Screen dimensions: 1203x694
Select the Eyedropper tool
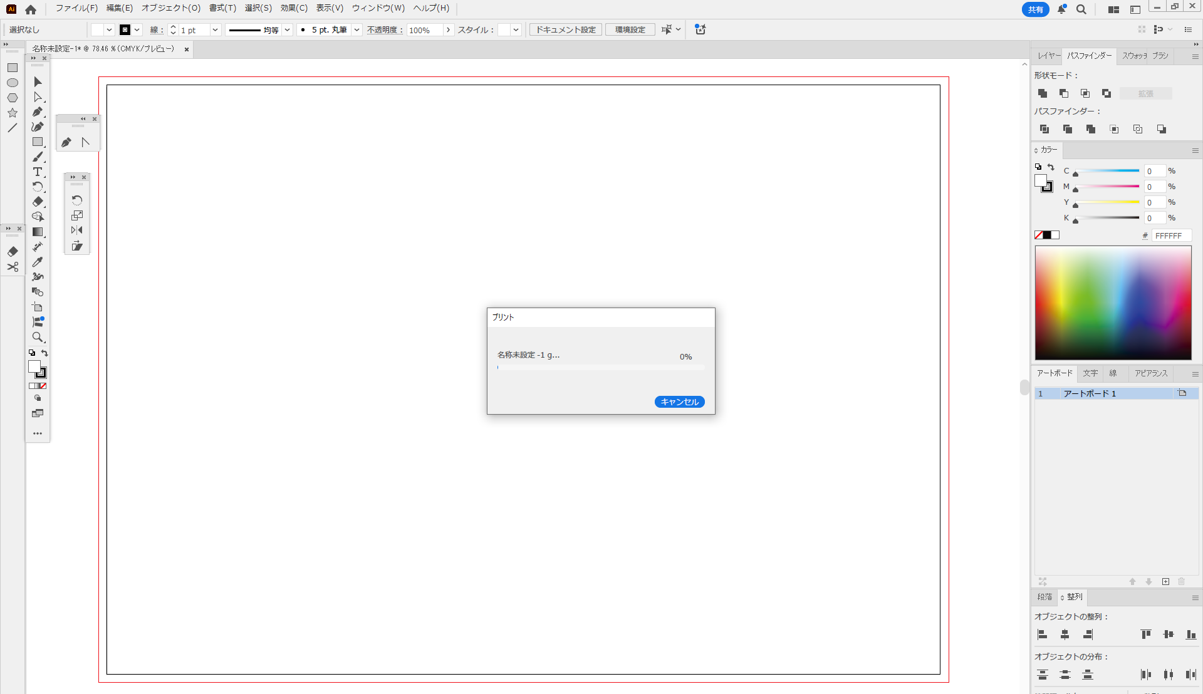[38, 262]
